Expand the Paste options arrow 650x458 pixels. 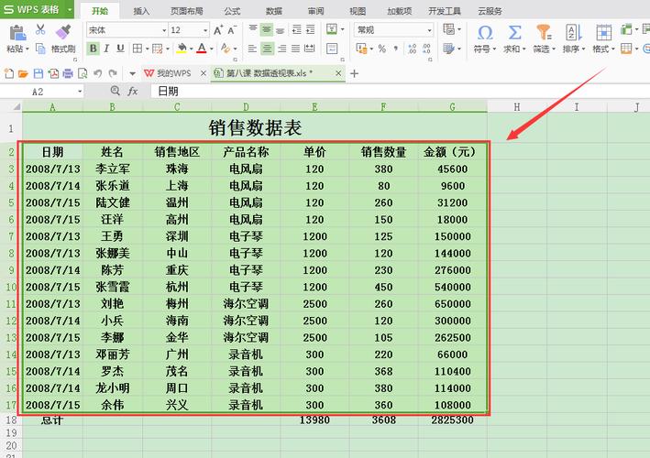(x=28, y=49)
